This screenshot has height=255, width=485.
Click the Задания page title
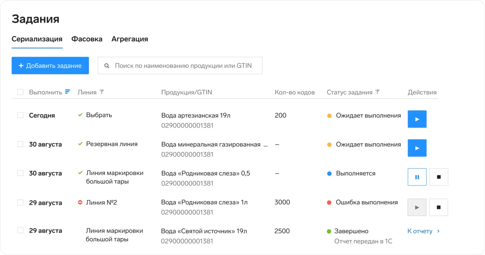pos(36,19)
